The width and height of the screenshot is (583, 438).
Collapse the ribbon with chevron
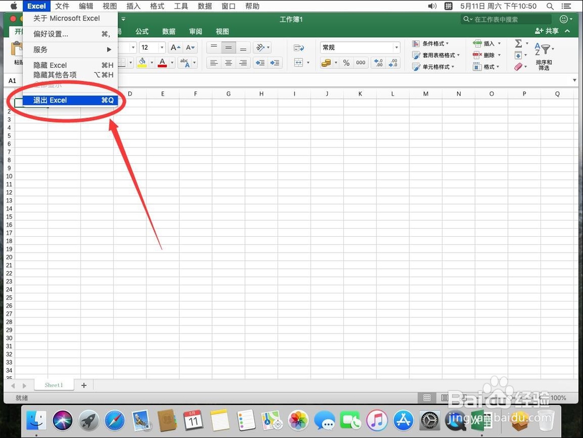click(567, 31)
